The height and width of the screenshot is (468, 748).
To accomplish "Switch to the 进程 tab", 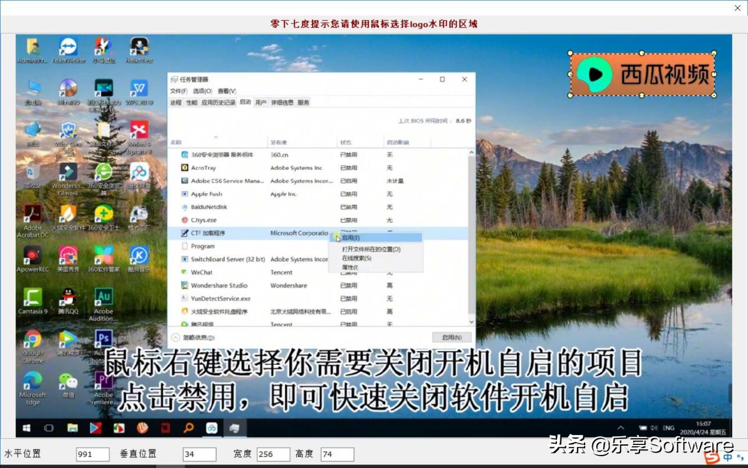I will click(176, 102).
